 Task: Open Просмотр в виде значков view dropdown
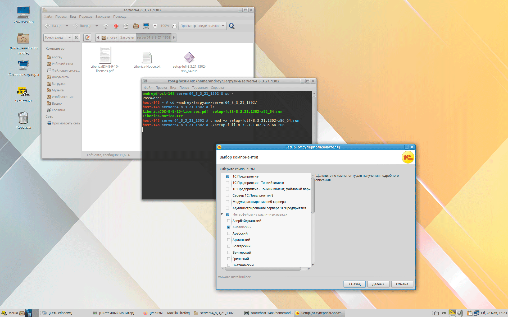point(202,26)
